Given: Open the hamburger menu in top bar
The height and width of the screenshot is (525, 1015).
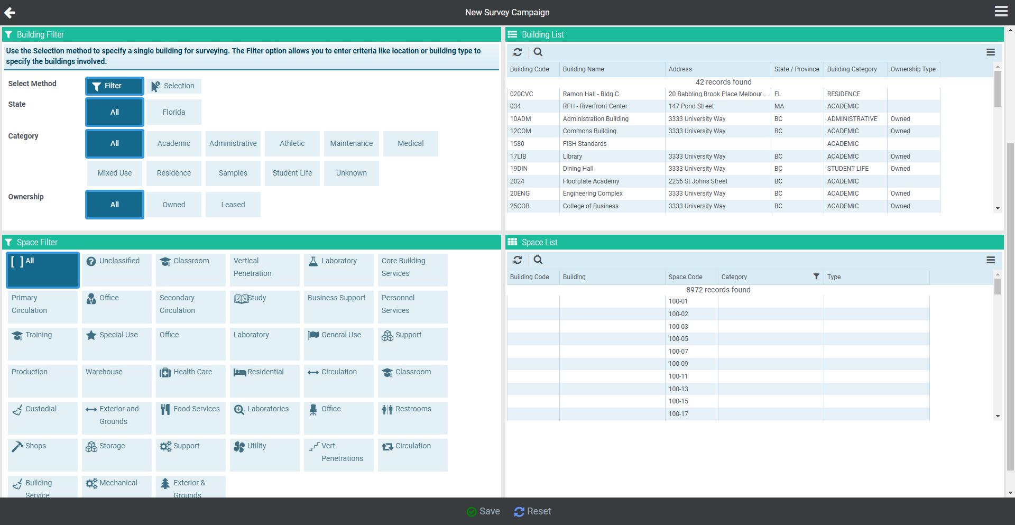Looking at the screenshot, I should click(1001, 12).
